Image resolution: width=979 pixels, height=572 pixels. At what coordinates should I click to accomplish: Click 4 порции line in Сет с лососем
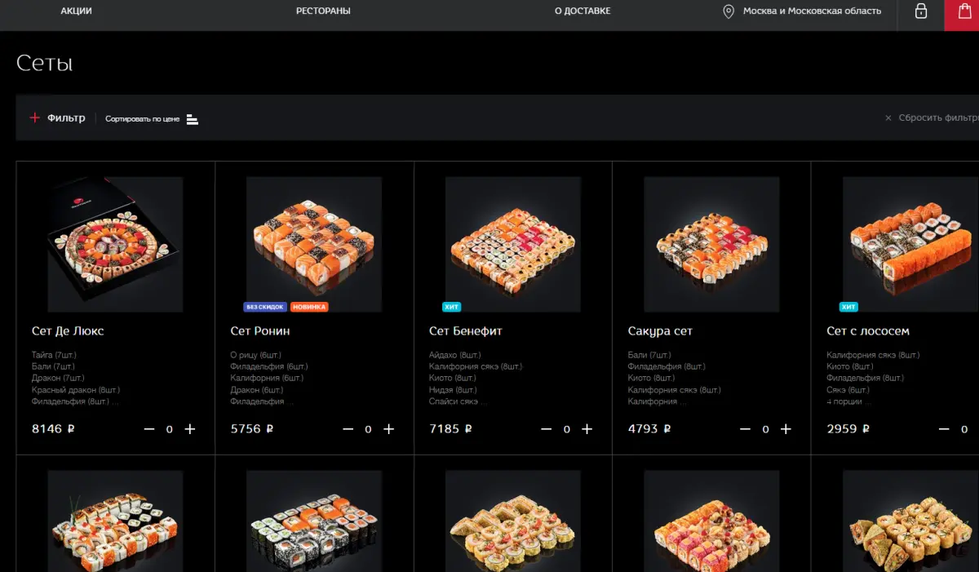click(x=848, y=401)
